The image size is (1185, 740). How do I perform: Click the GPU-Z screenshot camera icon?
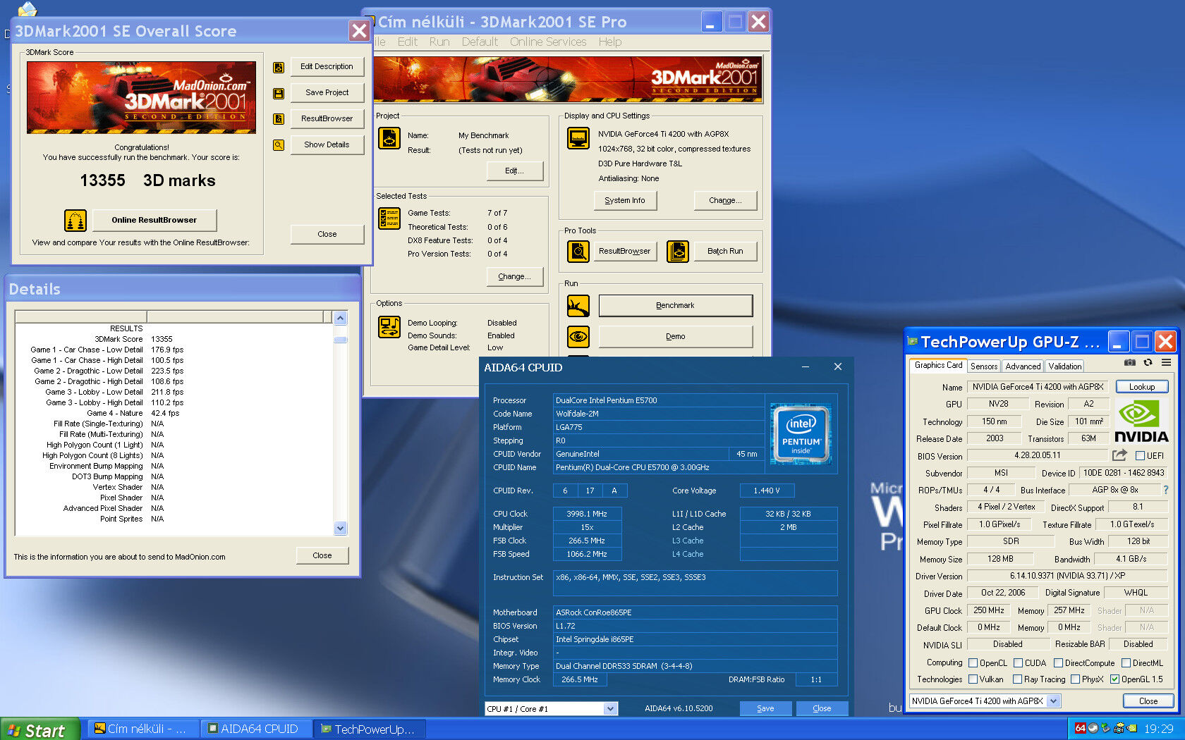pos(1129,363)
